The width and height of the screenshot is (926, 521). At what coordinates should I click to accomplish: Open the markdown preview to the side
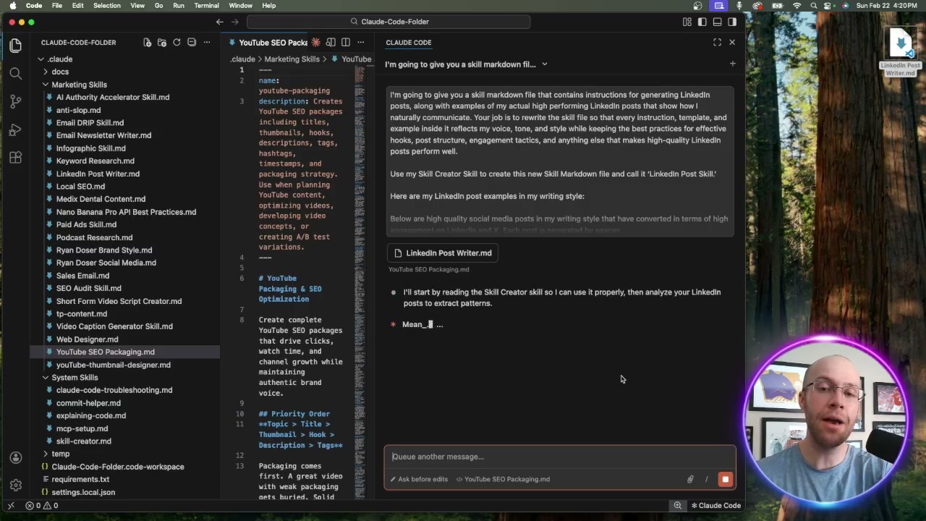click(331, 43)
